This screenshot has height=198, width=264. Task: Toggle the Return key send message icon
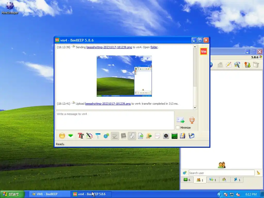[x=132, y=136]
